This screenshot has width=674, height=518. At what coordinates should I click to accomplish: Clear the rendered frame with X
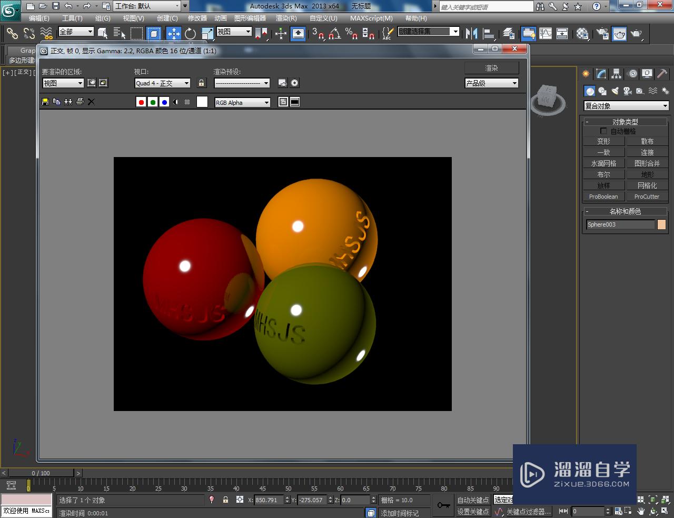[91, 102]
